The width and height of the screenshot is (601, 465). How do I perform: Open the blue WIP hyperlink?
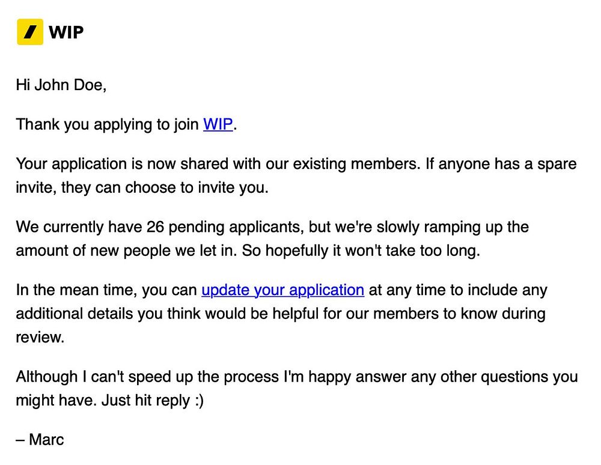coord(218,124)
